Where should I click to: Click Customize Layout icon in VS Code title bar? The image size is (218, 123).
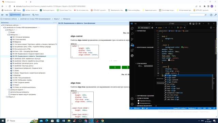[199, 24]
